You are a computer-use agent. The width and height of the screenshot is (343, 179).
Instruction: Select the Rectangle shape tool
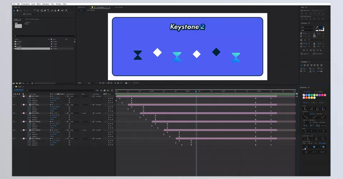42,10
